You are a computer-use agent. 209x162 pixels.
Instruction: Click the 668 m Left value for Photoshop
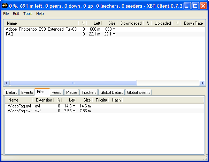[x=95, y=29]
